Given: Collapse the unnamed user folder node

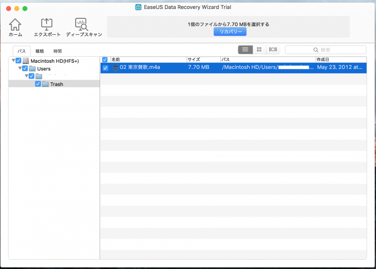Looking at the screenshot, I should tap(26, 76).
